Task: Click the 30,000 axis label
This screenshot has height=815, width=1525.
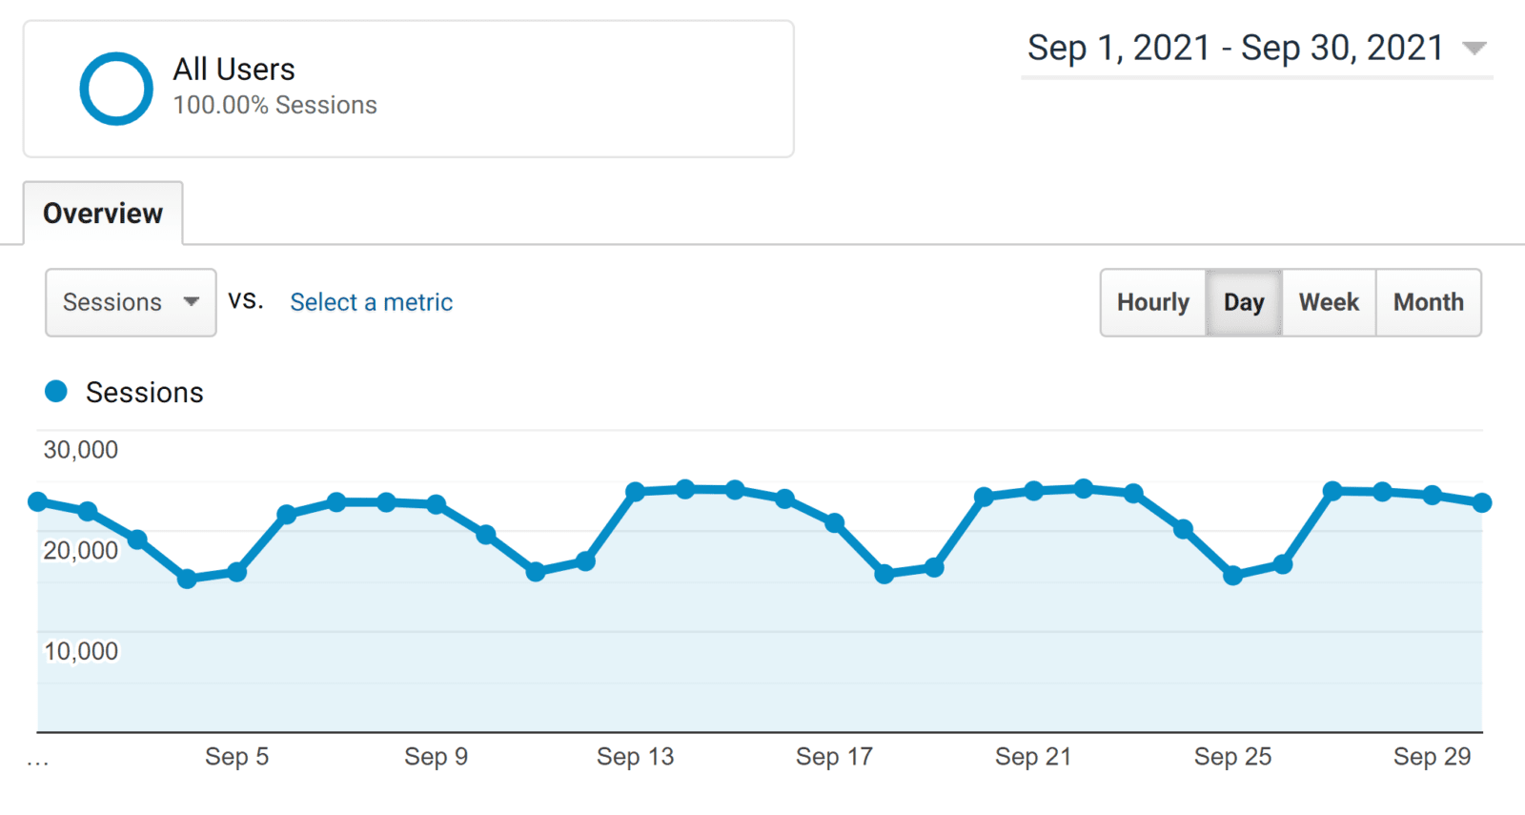Action: 80,449
